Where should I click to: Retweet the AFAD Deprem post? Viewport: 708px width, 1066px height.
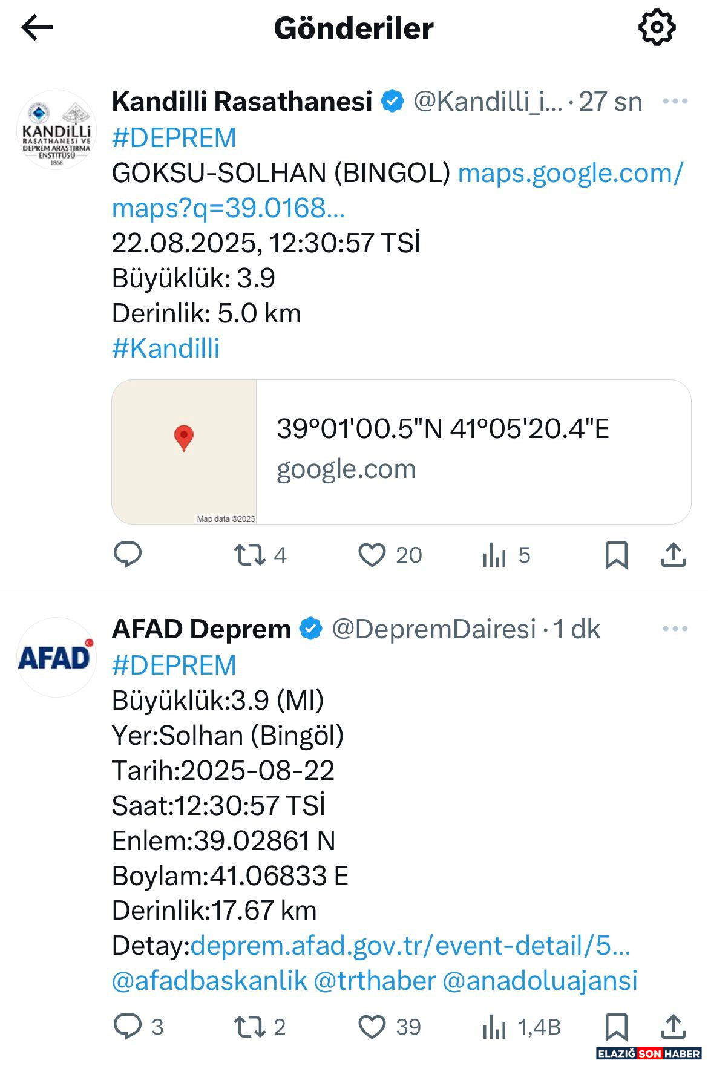[250, 1026]
